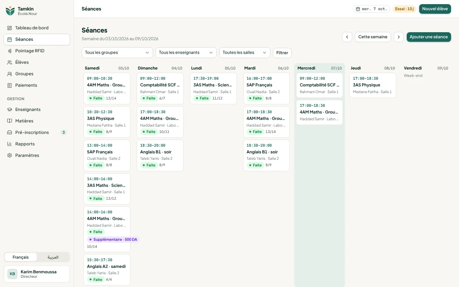459x287 pixels.
Task: Open Samedi 09:00-10:30 4AM Maths session
Action: (x=107, y=88)
